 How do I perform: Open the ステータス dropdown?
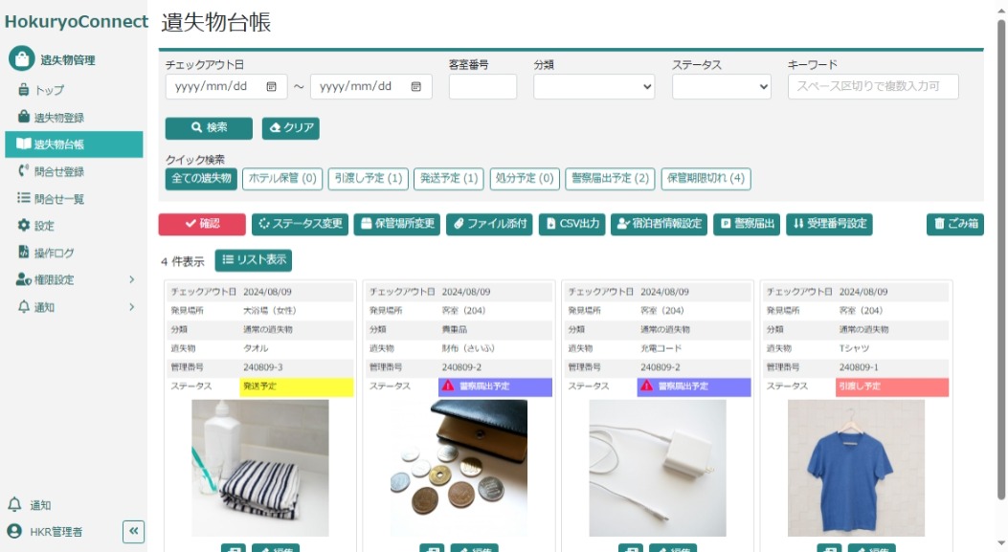[x=721, y=86]
